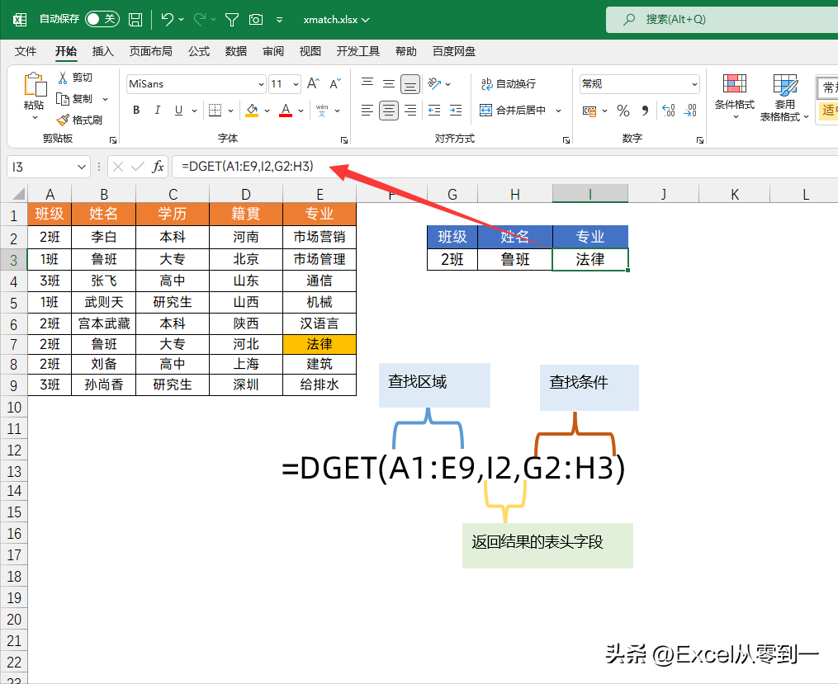Image resolution: width=838 pixels, height=684 pixels.
Task: Click the formula bar with =DGET formula
Action: pos(504,167)
